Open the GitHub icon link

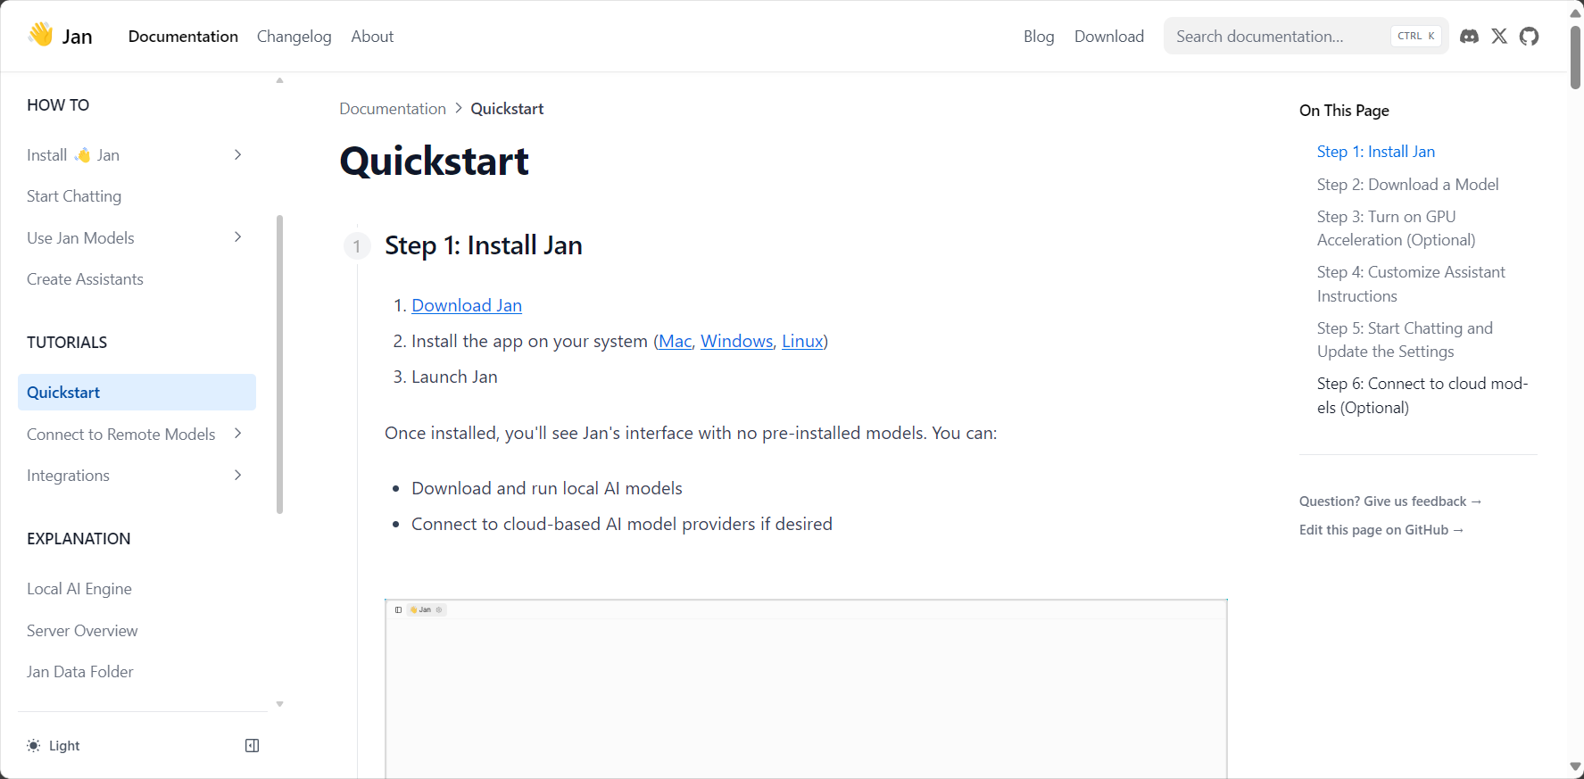(x=1530, y=37)
